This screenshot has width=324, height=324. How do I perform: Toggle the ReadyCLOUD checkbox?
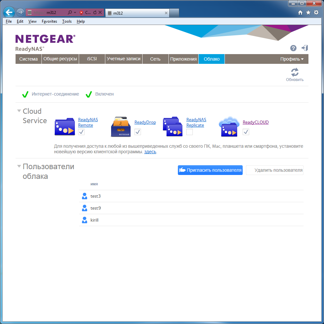click(246, 132)
